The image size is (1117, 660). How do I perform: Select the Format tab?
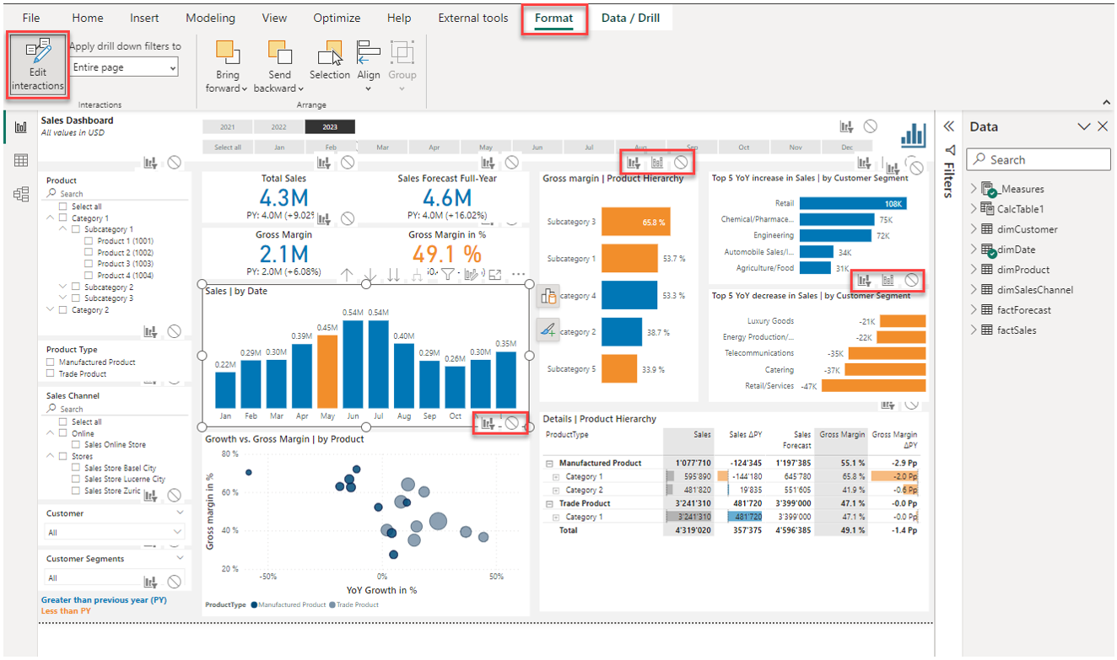pyautogui.click(x=553, y=18)
